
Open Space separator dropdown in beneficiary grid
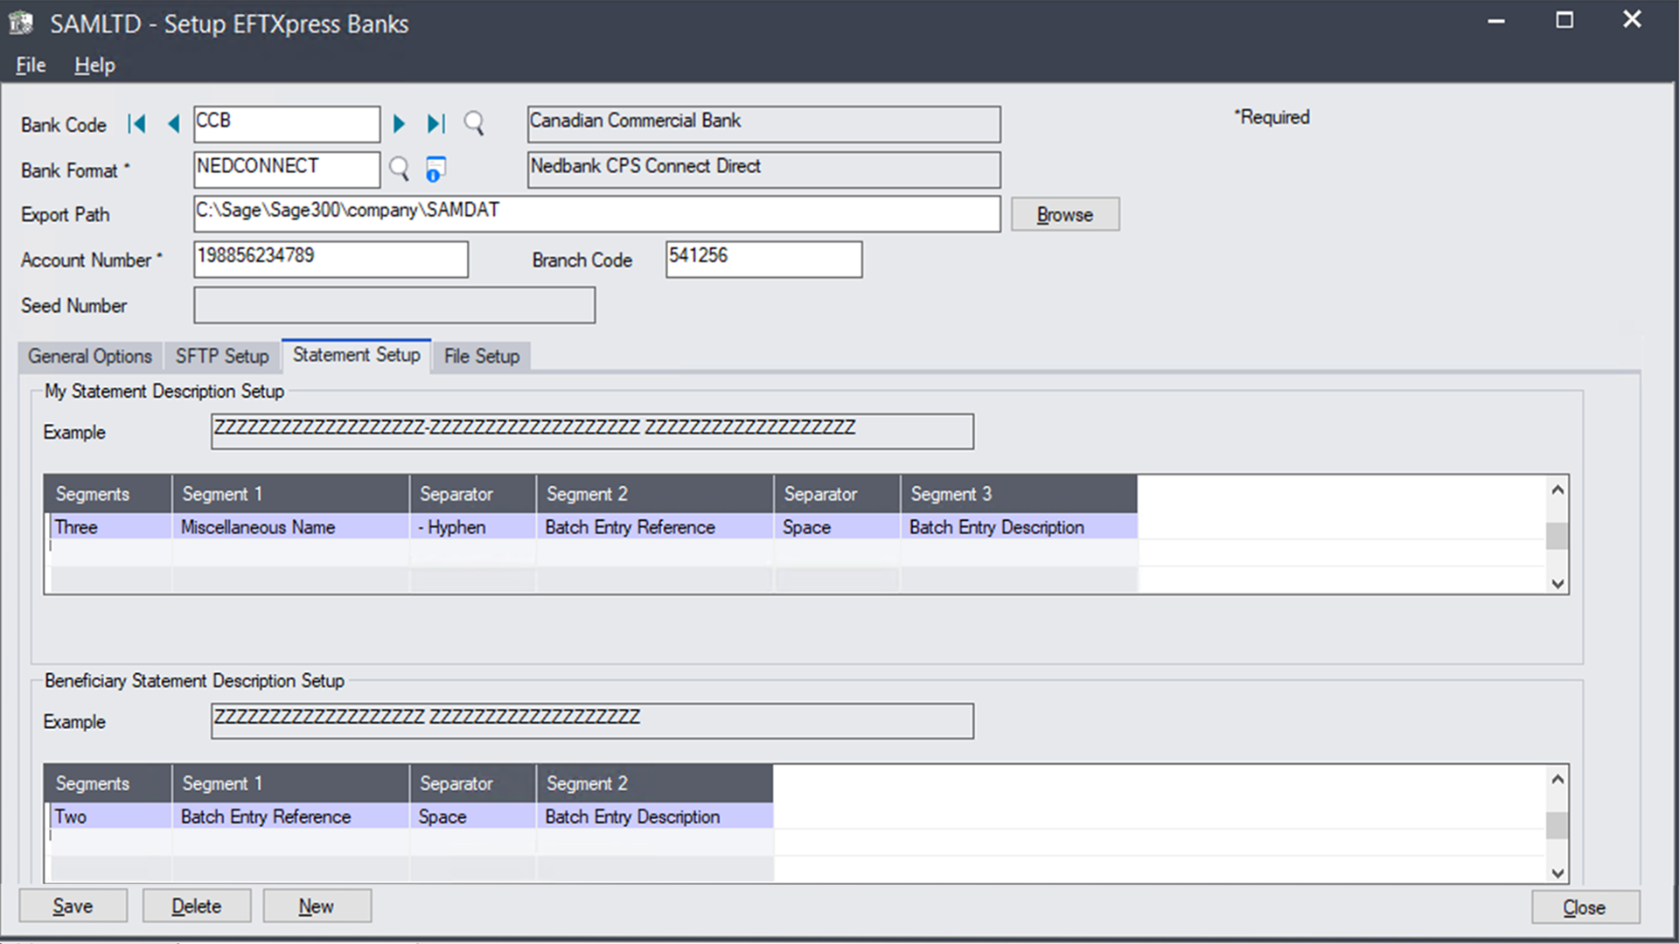click(471, 816)
